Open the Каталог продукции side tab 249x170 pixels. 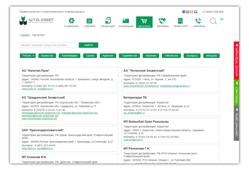(236, 60)
